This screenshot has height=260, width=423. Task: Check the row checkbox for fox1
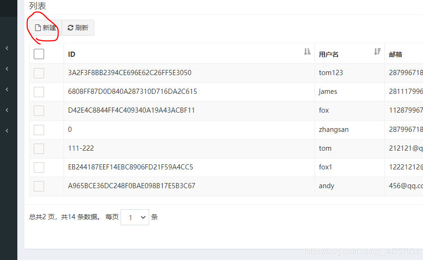click(39, 168)
